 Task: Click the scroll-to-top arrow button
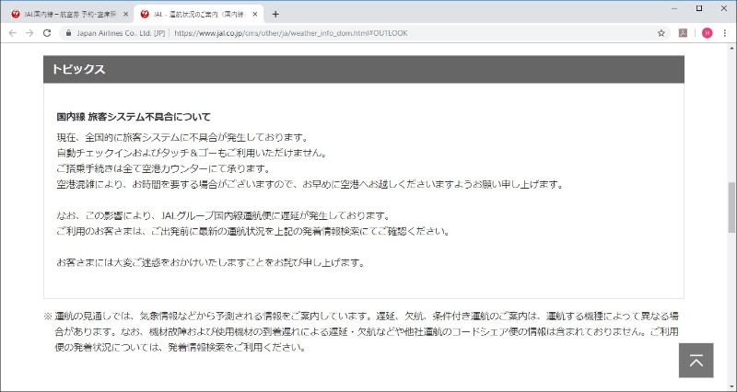(696, 360)
